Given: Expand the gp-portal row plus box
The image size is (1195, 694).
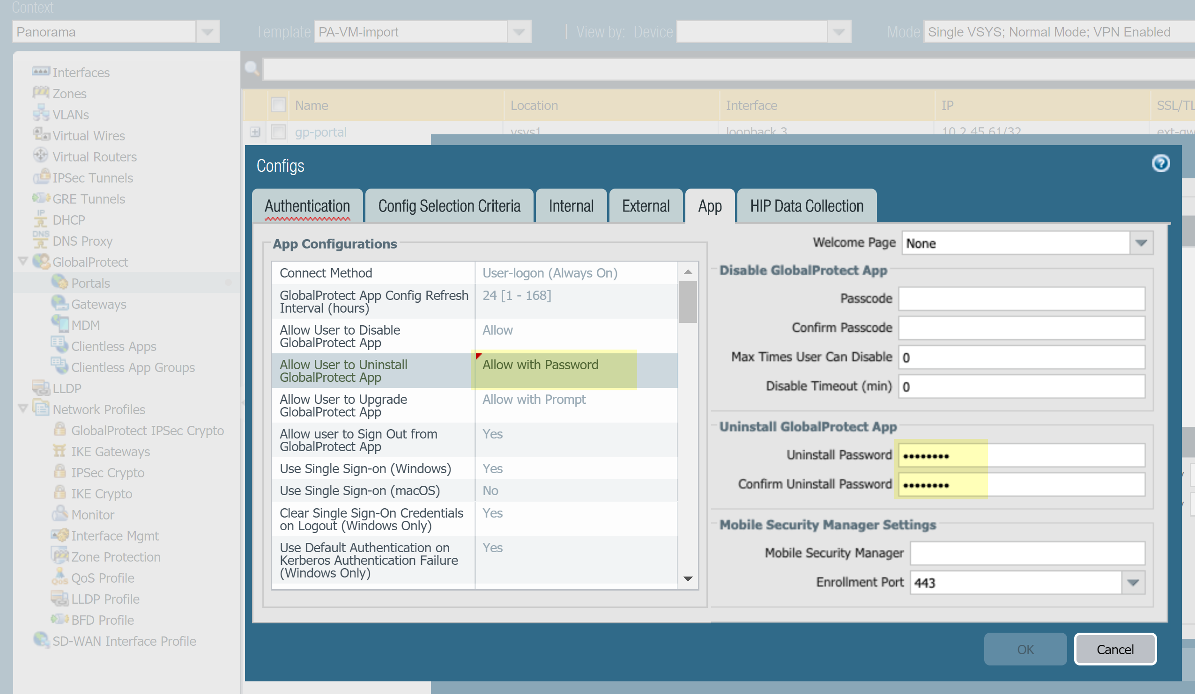Looking at the screenshot, I should [x=255, y=131].
